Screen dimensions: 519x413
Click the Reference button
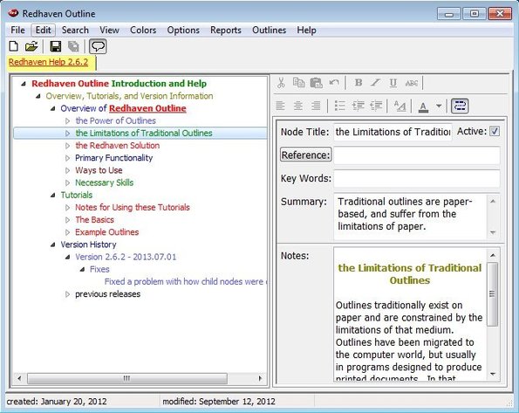pos(306,155)
